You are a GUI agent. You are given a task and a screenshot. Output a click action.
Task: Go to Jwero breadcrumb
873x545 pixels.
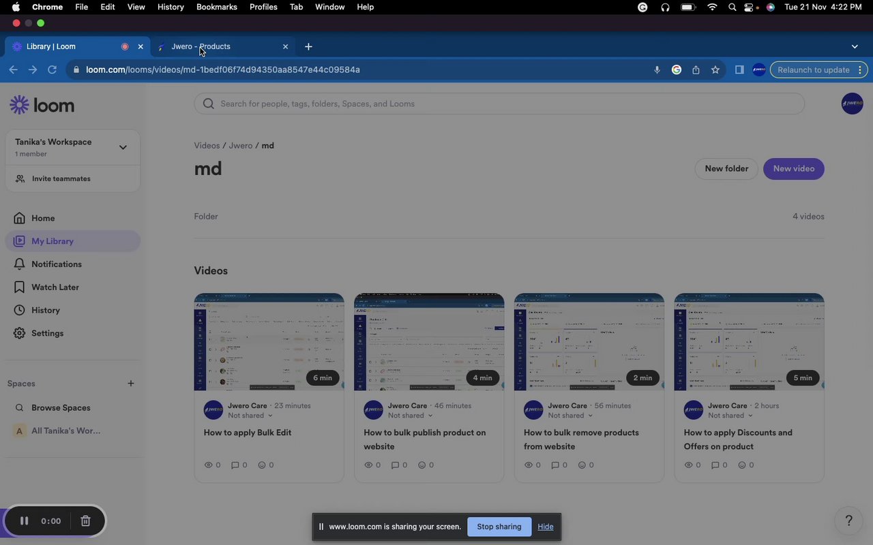pyautogui.click(x=241, y=146)
